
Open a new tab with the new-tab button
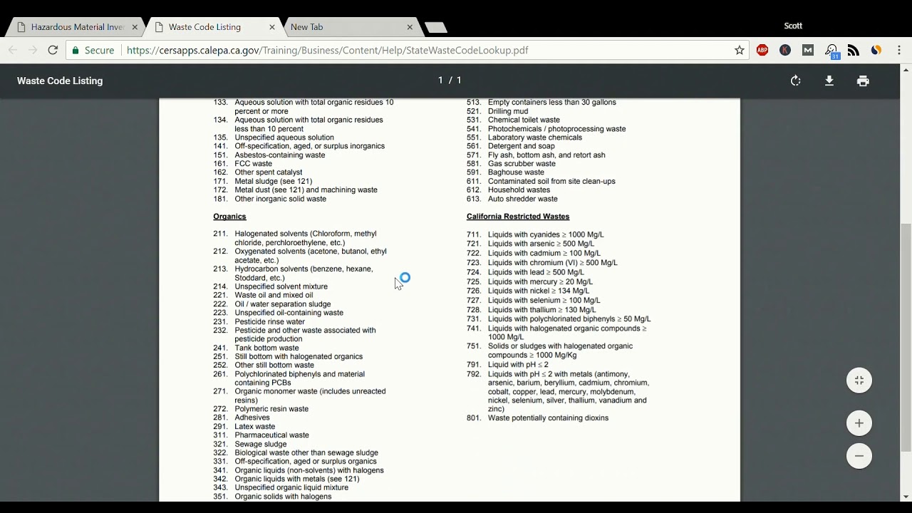436,27
